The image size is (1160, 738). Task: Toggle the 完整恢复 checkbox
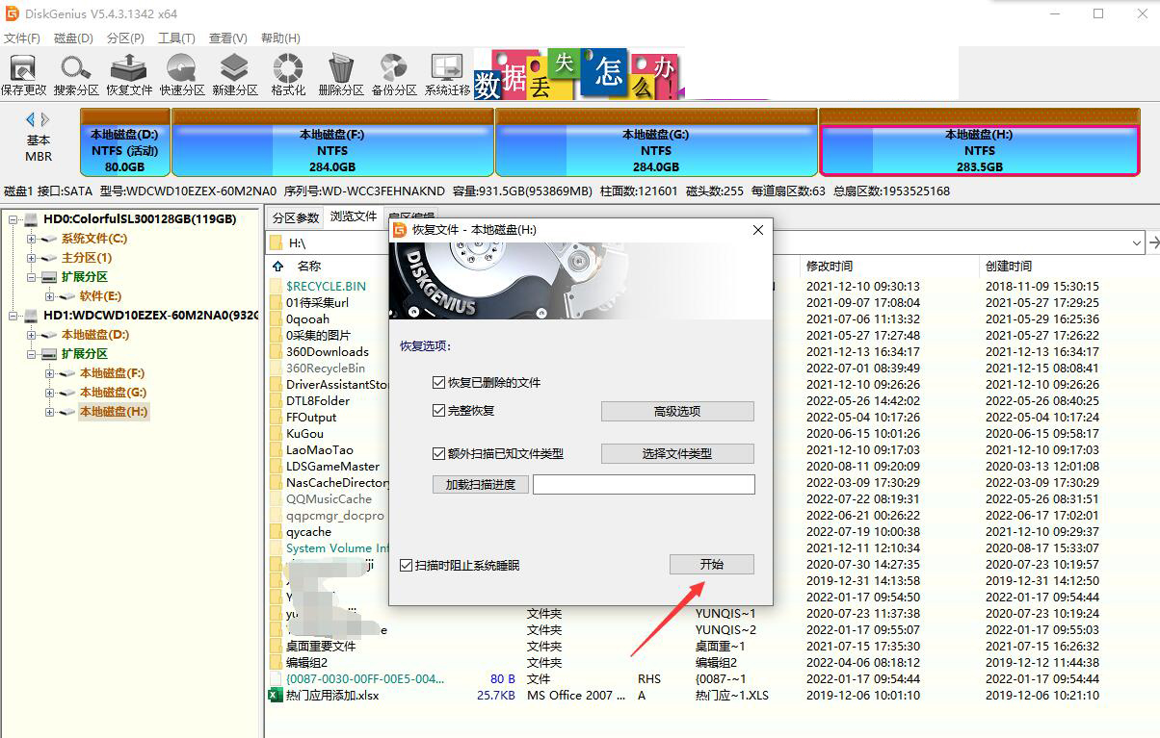439,411
